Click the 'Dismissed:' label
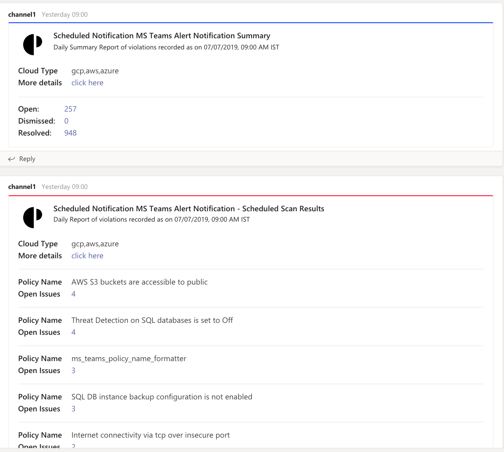504x452 pixels. [37, 121]
